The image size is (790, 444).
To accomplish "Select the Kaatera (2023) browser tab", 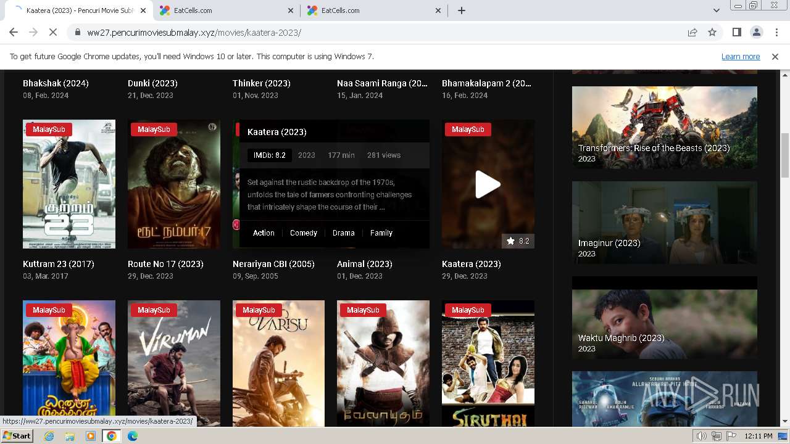I will point(78,10).
